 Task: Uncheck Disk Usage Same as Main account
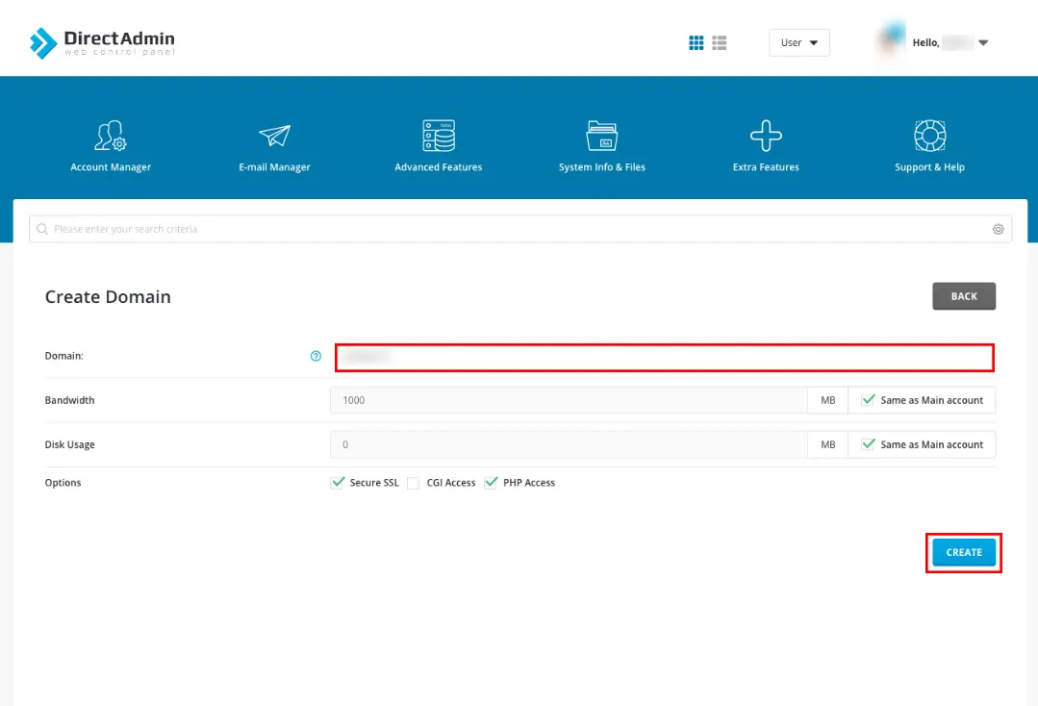coord(869,444)
